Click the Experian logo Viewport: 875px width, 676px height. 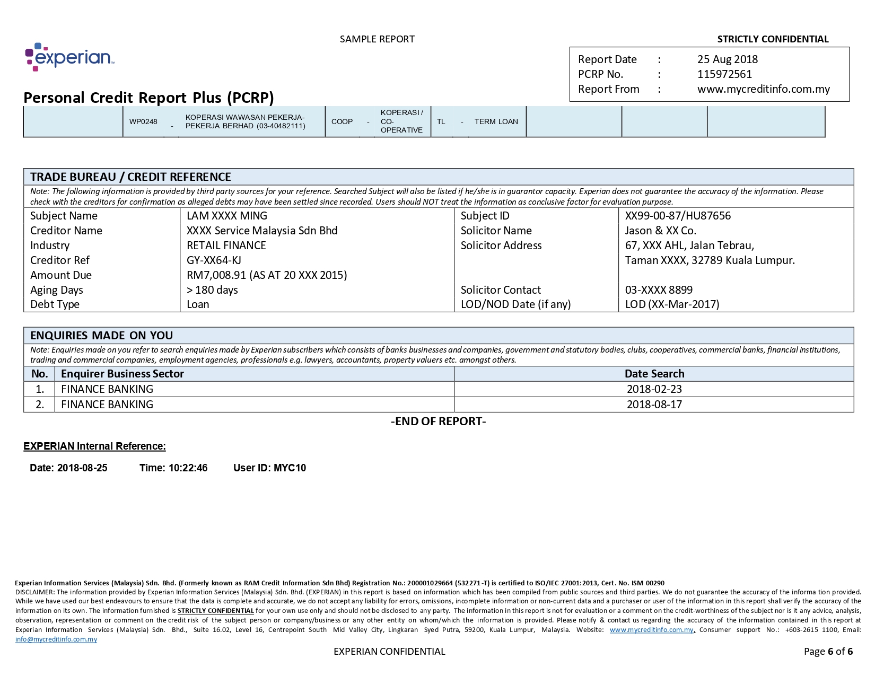(69, 57)
